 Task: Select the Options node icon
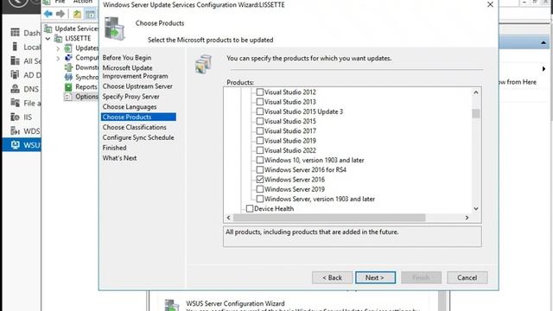pos(68,96)
